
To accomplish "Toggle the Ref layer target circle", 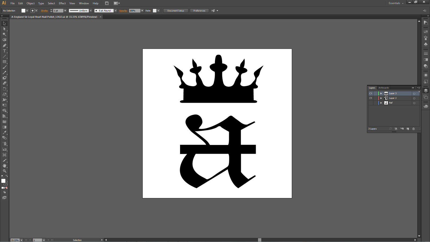I will click(414, 103).
